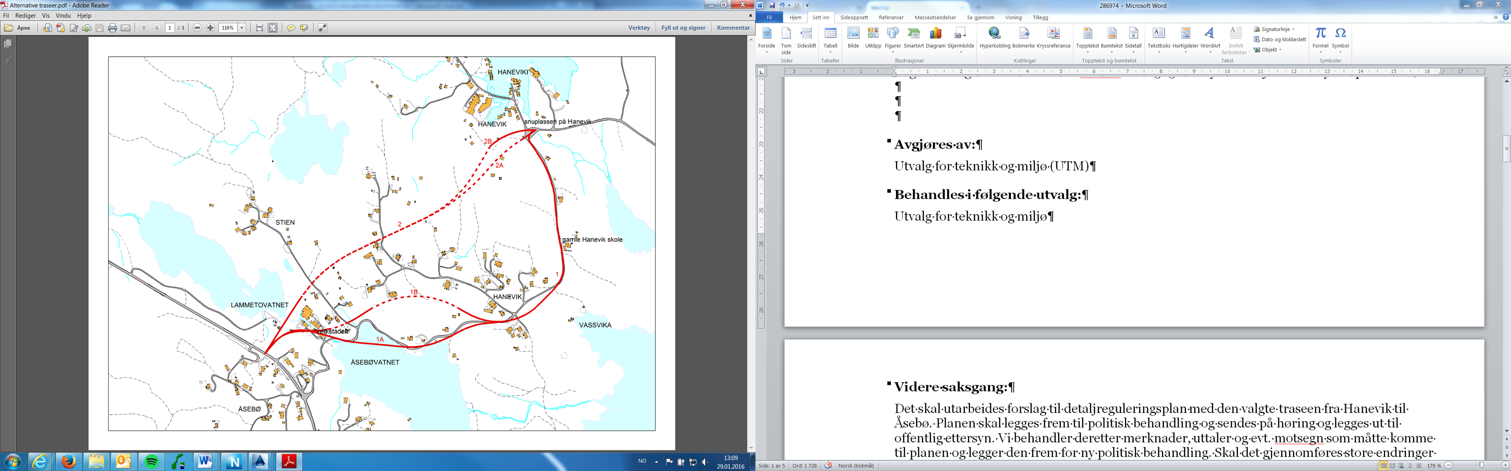Open the Hjelp menu in Adobe Reader
The width and height of the screenshot is (1511, 471).
click(x=84, y=16)
